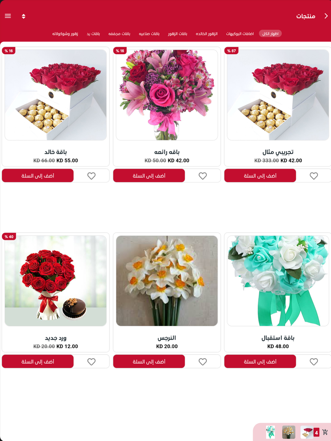The width and height of the screenshot is (331, 441).
Task: Favorite باقة خالد with heart icon
Action: point(91,176)
